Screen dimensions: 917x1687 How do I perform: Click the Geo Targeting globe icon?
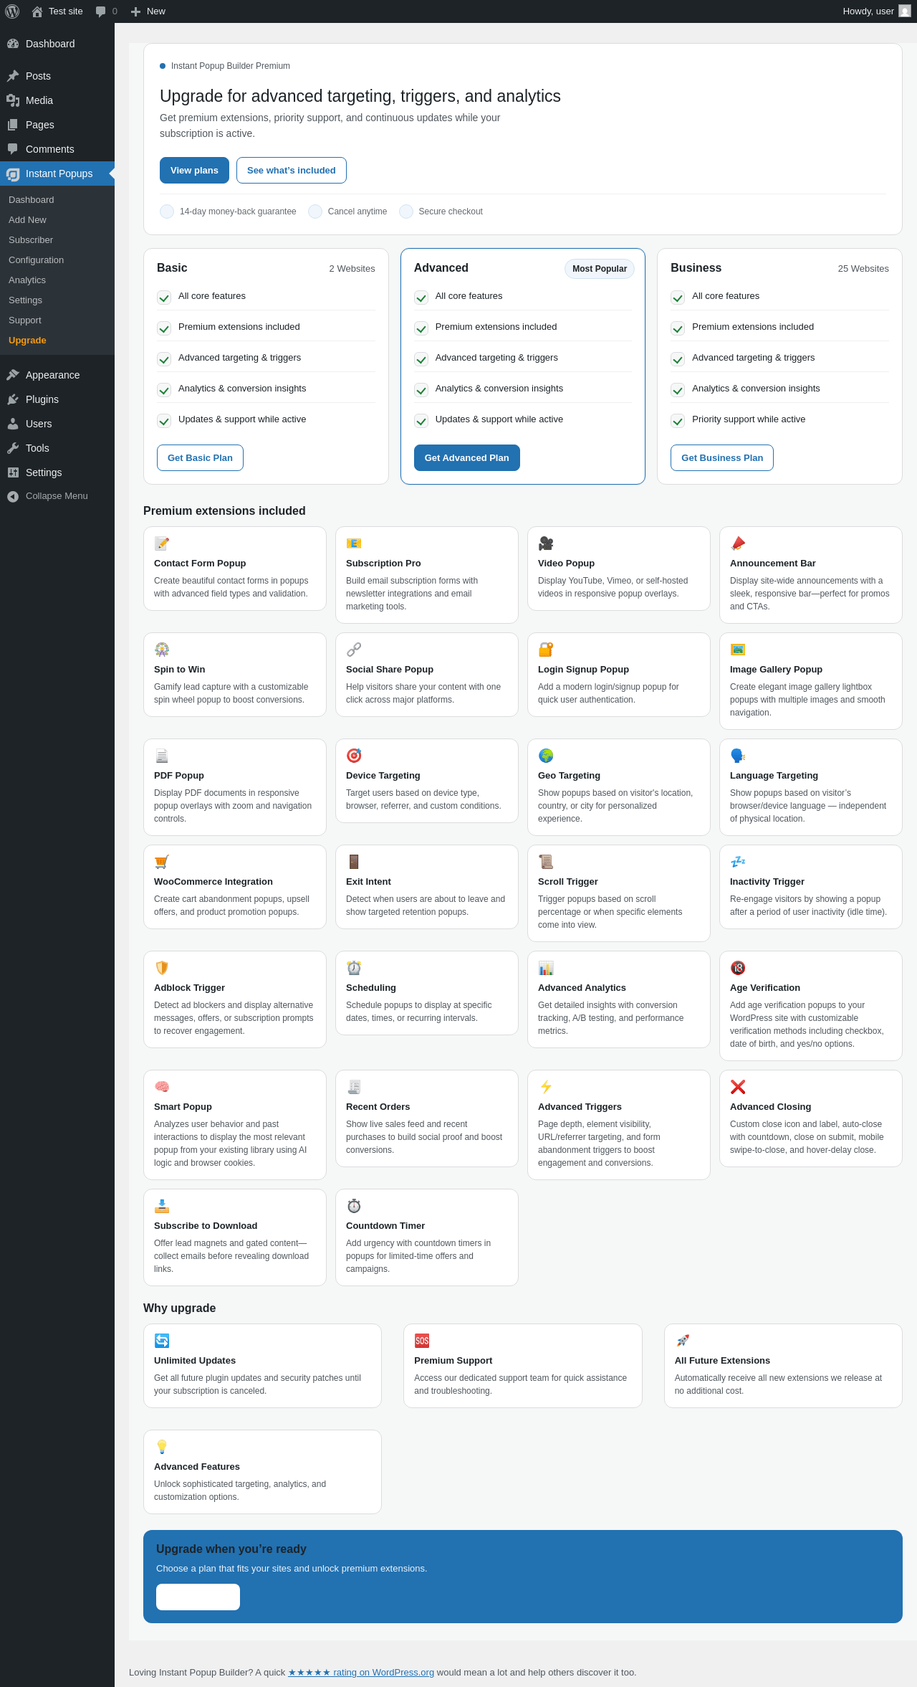click(546, 756)
